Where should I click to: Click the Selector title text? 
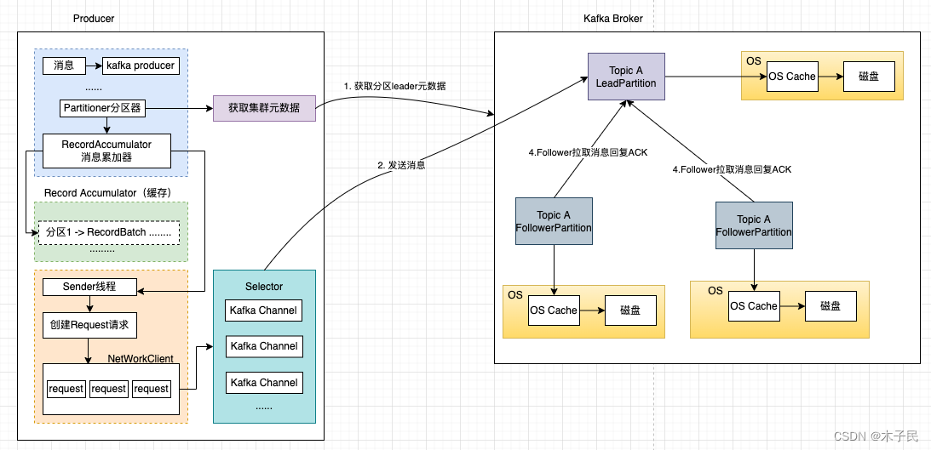point(264,287)
